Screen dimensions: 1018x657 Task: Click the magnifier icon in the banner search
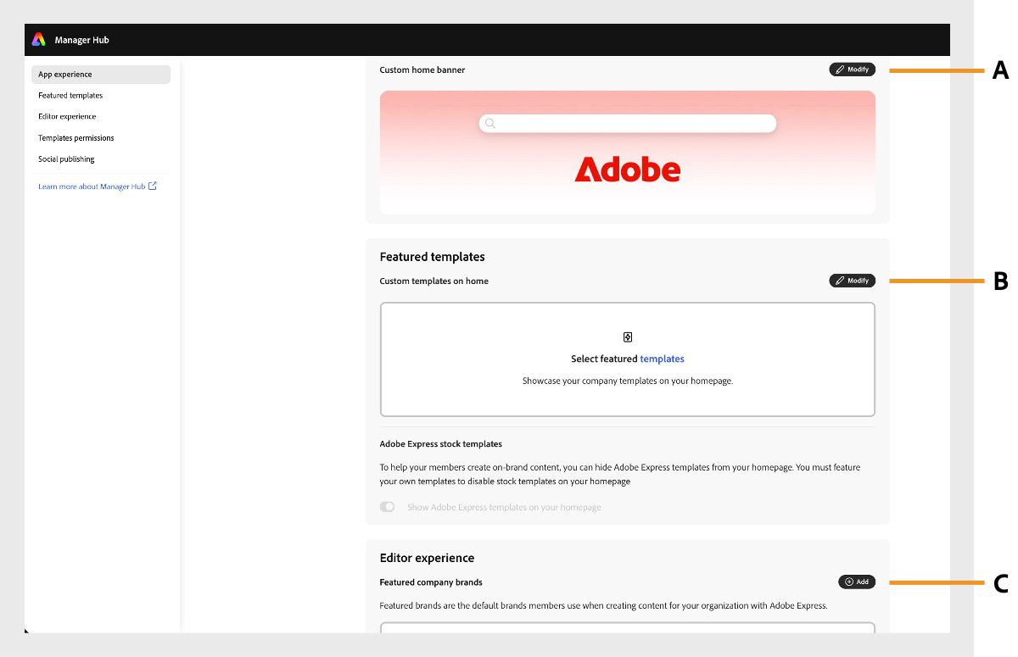point(490,124)
